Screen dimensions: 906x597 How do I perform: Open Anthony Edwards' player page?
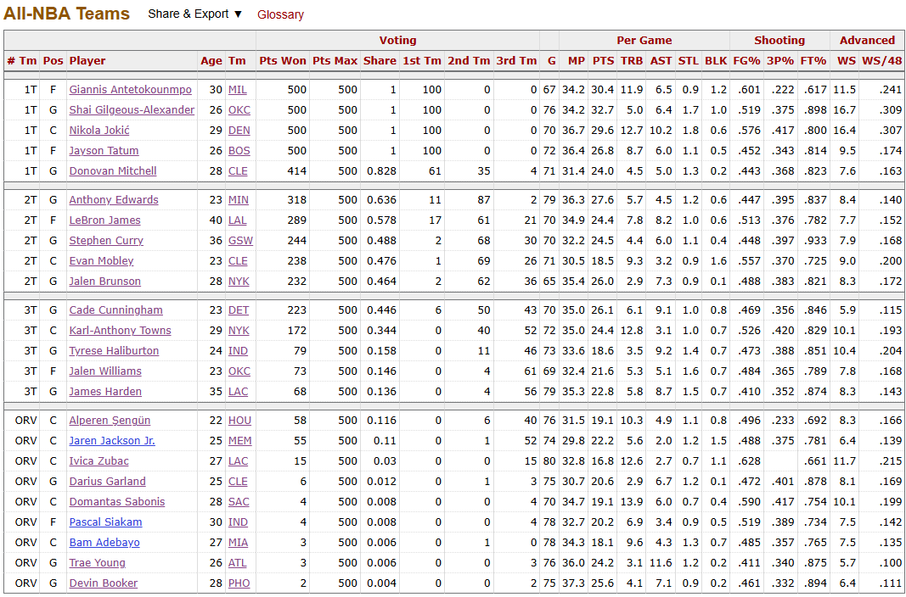(x=114, y=199)
